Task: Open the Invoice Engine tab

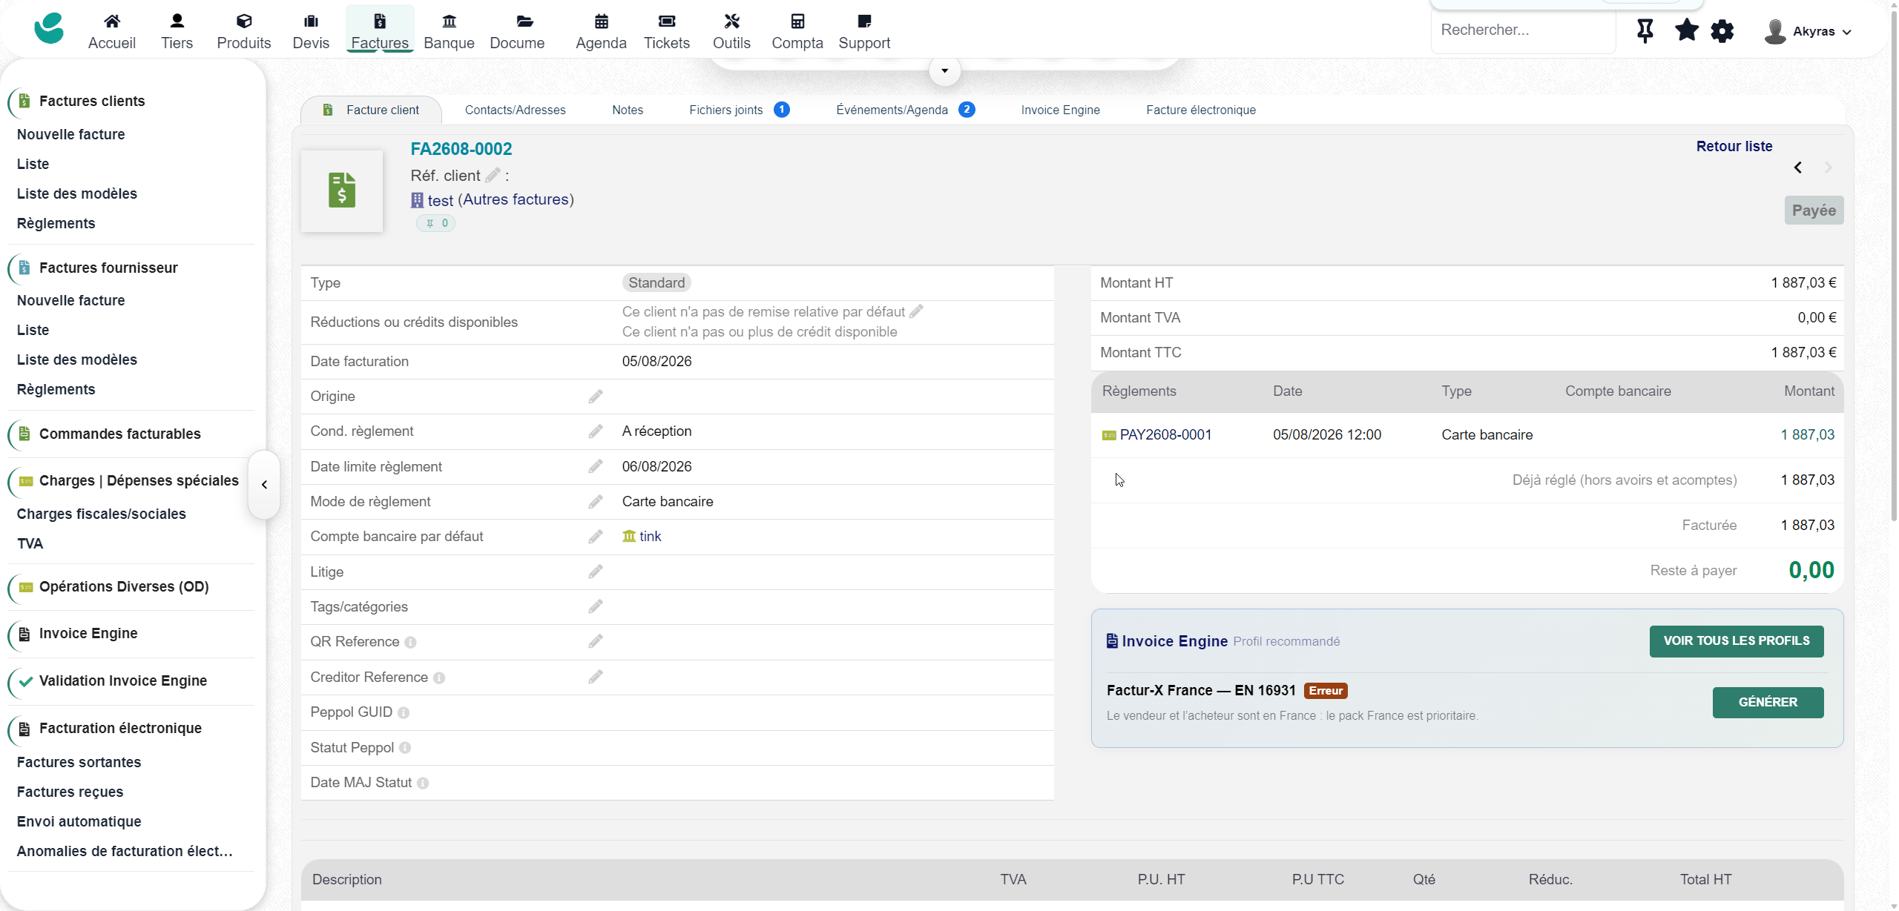Action: [1060, 110]
